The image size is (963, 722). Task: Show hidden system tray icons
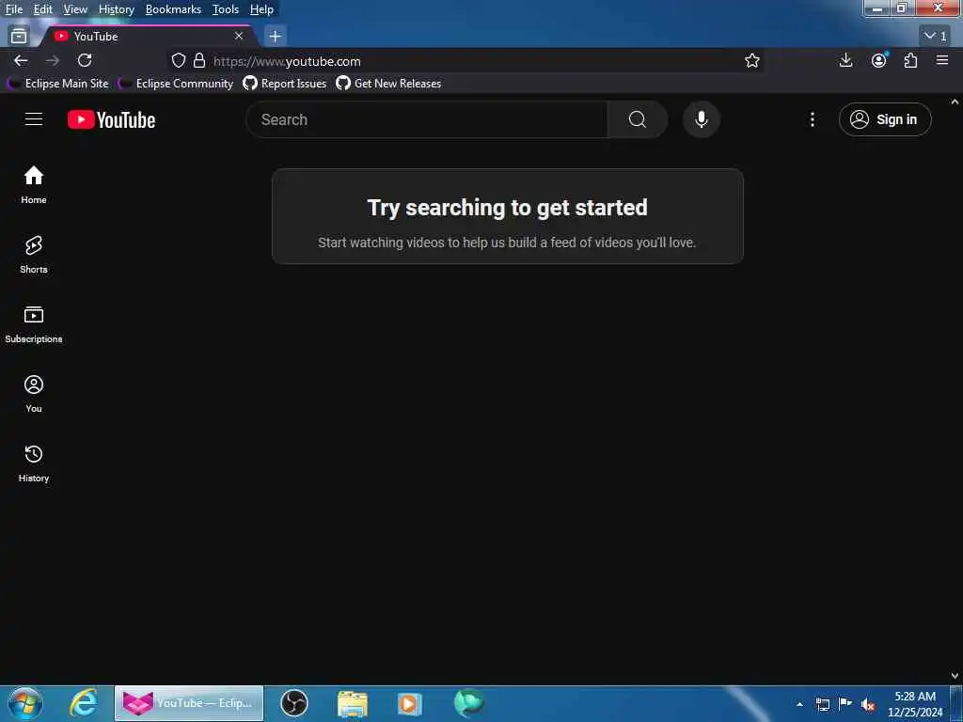[x=799, y=704]
